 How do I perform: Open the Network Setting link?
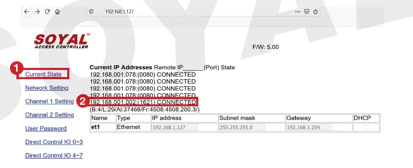coord(47,88)
